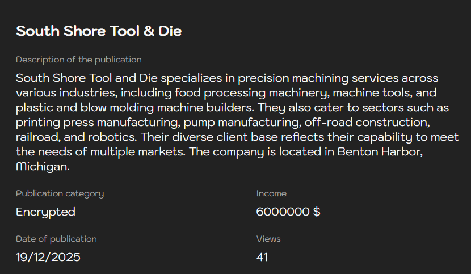
Task: Click the Date of publication label
Action: 56,239
